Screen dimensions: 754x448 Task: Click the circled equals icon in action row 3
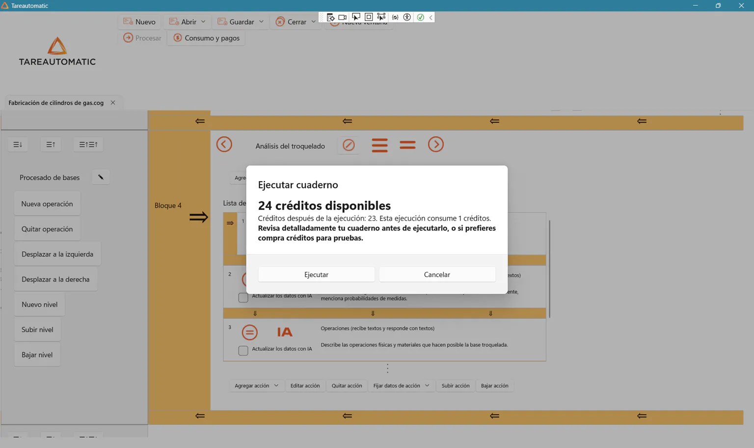[x=250, y=333]
